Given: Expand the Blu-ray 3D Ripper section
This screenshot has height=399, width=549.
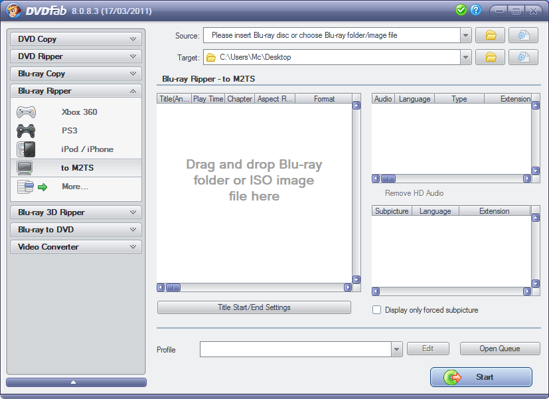Looking at the screenshot, I should pyautogui.click(x=76, y=212).
